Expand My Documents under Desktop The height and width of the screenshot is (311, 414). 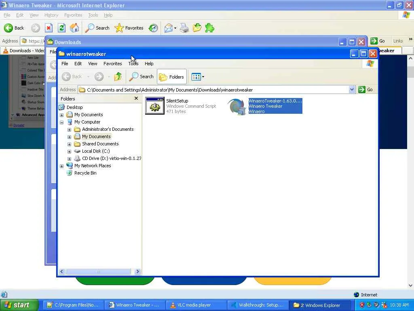coord(61,115)
